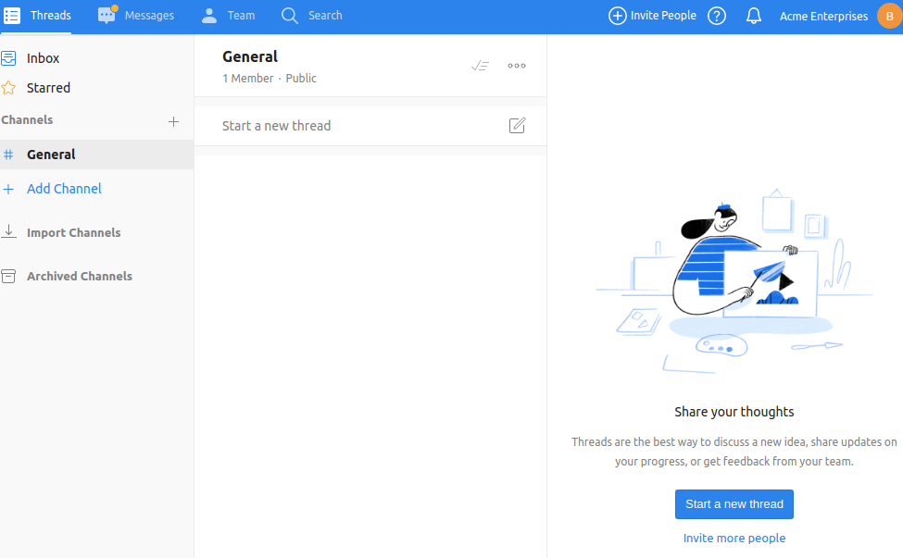
Task: Switch to the Messages tab
Action: (x=136, y=16)
